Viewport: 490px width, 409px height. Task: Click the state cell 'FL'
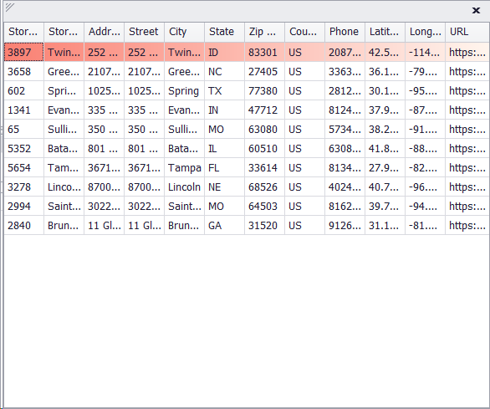(224, 168)
